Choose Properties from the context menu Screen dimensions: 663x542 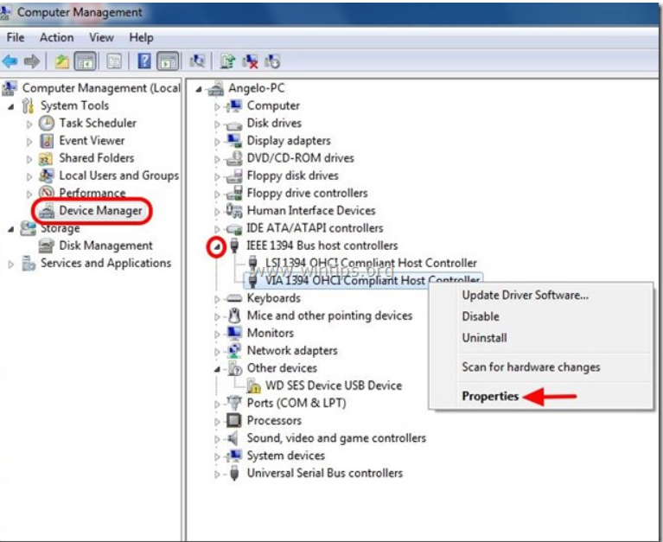tap(490, 396)
